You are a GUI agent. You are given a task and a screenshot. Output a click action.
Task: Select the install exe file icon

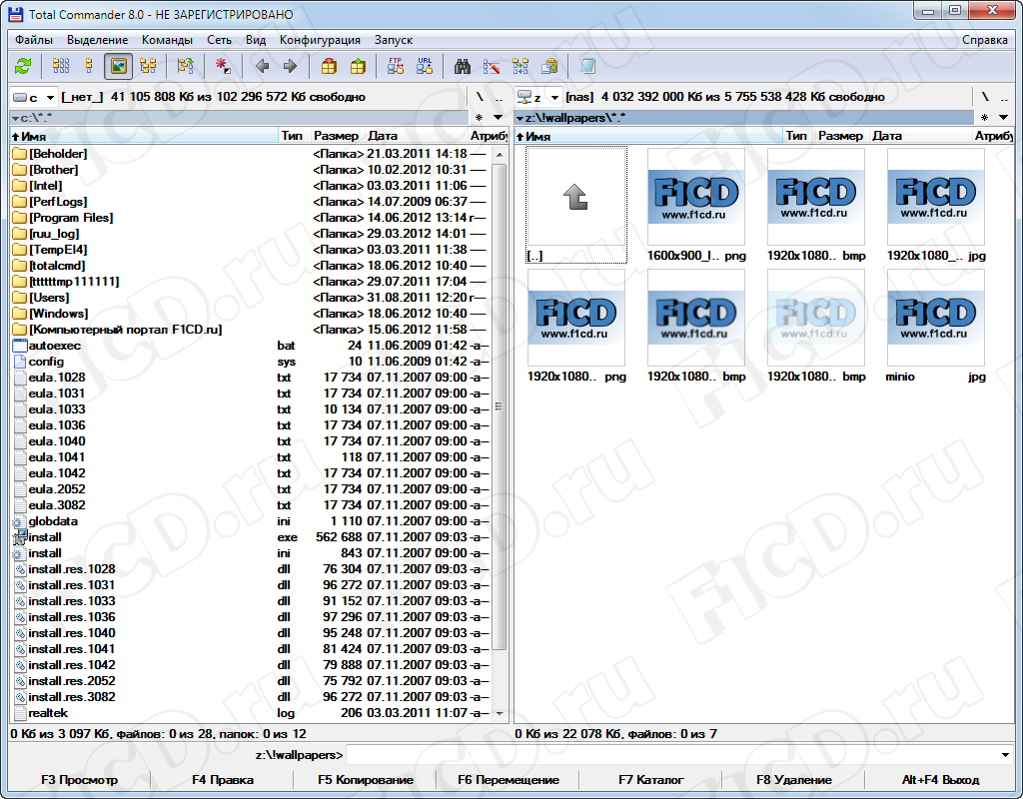click(20, 537)
